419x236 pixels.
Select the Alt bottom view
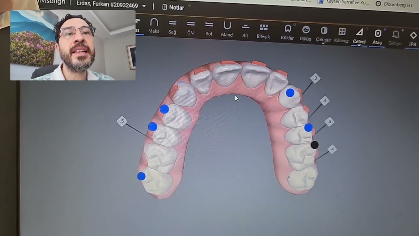tap(245, 31)
